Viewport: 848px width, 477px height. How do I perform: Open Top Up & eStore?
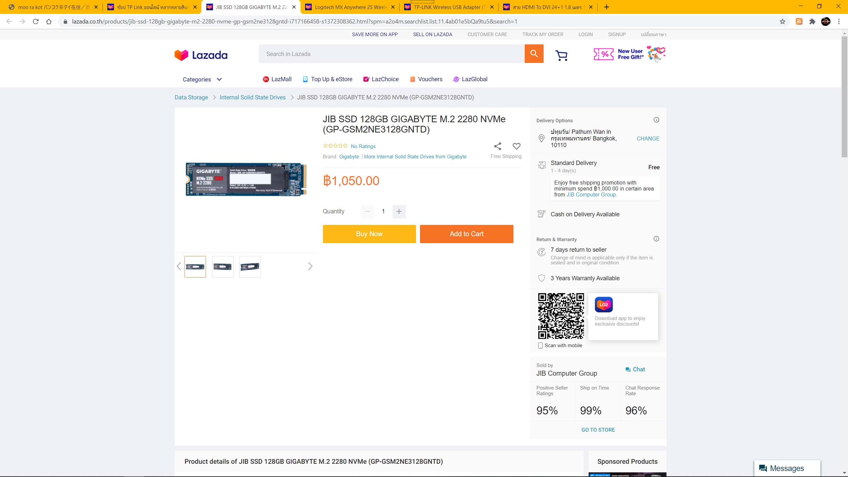click(328, 79)
